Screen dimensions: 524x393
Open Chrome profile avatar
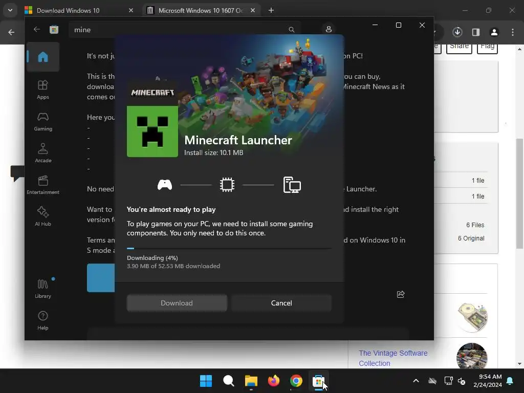(494, 32)
